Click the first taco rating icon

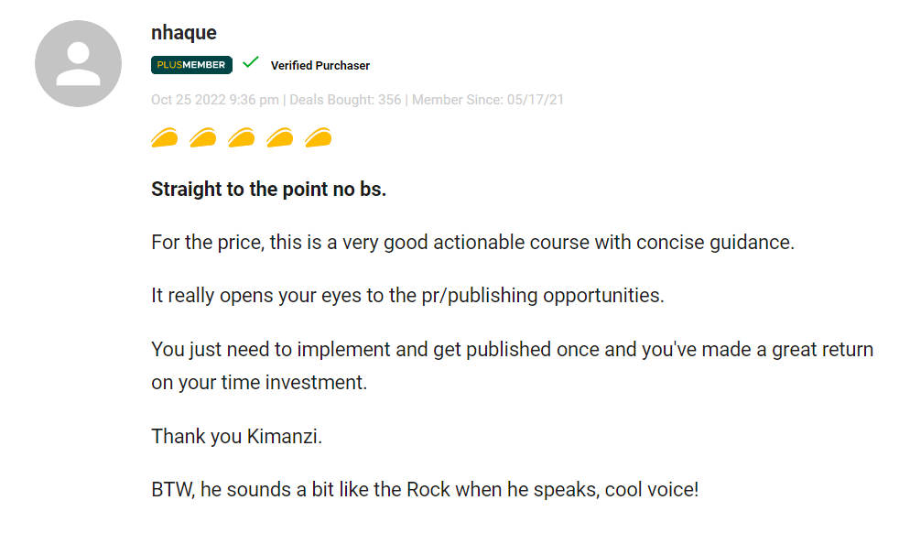(165, 137)
